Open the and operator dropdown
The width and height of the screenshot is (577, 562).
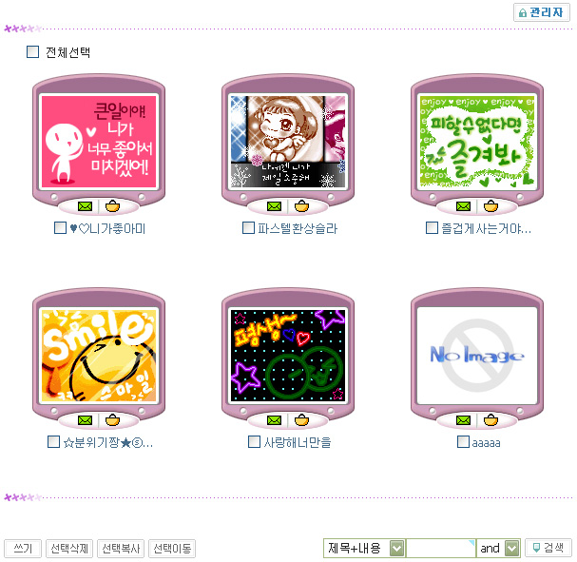511,548
